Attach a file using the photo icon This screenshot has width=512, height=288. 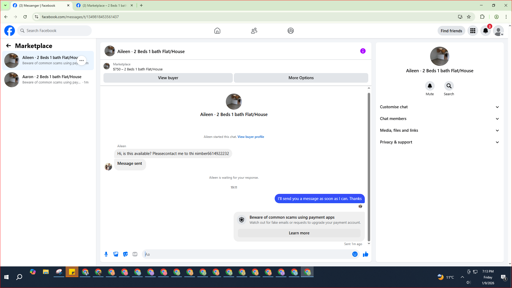[x=116, y=254]
